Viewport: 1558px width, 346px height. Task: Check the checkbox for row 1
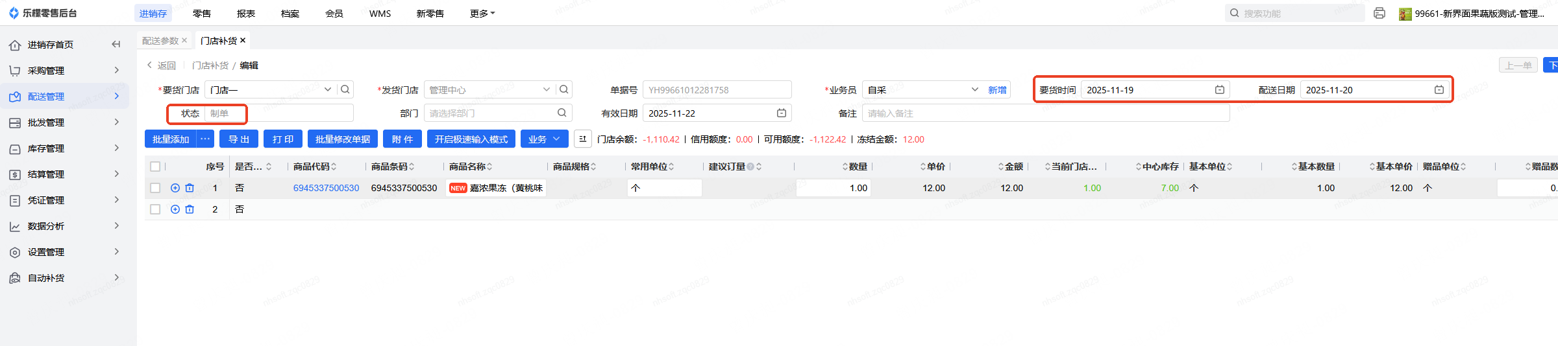155,188
